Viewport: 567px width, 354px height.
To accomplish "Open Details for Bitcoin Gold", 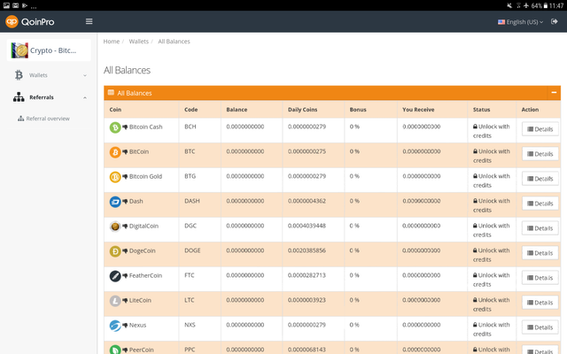I will pos(540,179).
